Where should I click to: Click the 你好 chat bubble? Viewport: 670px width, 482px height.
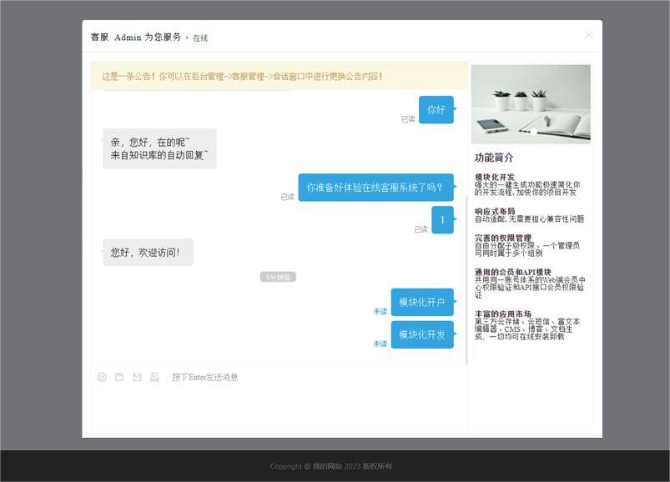437,108
